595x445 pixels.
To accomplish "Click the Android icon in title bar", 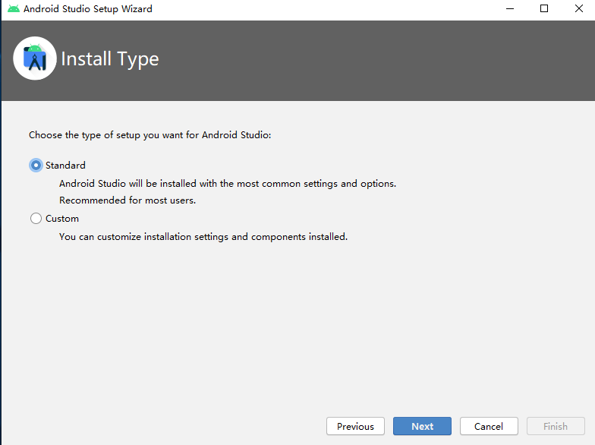I will (14, 9).
